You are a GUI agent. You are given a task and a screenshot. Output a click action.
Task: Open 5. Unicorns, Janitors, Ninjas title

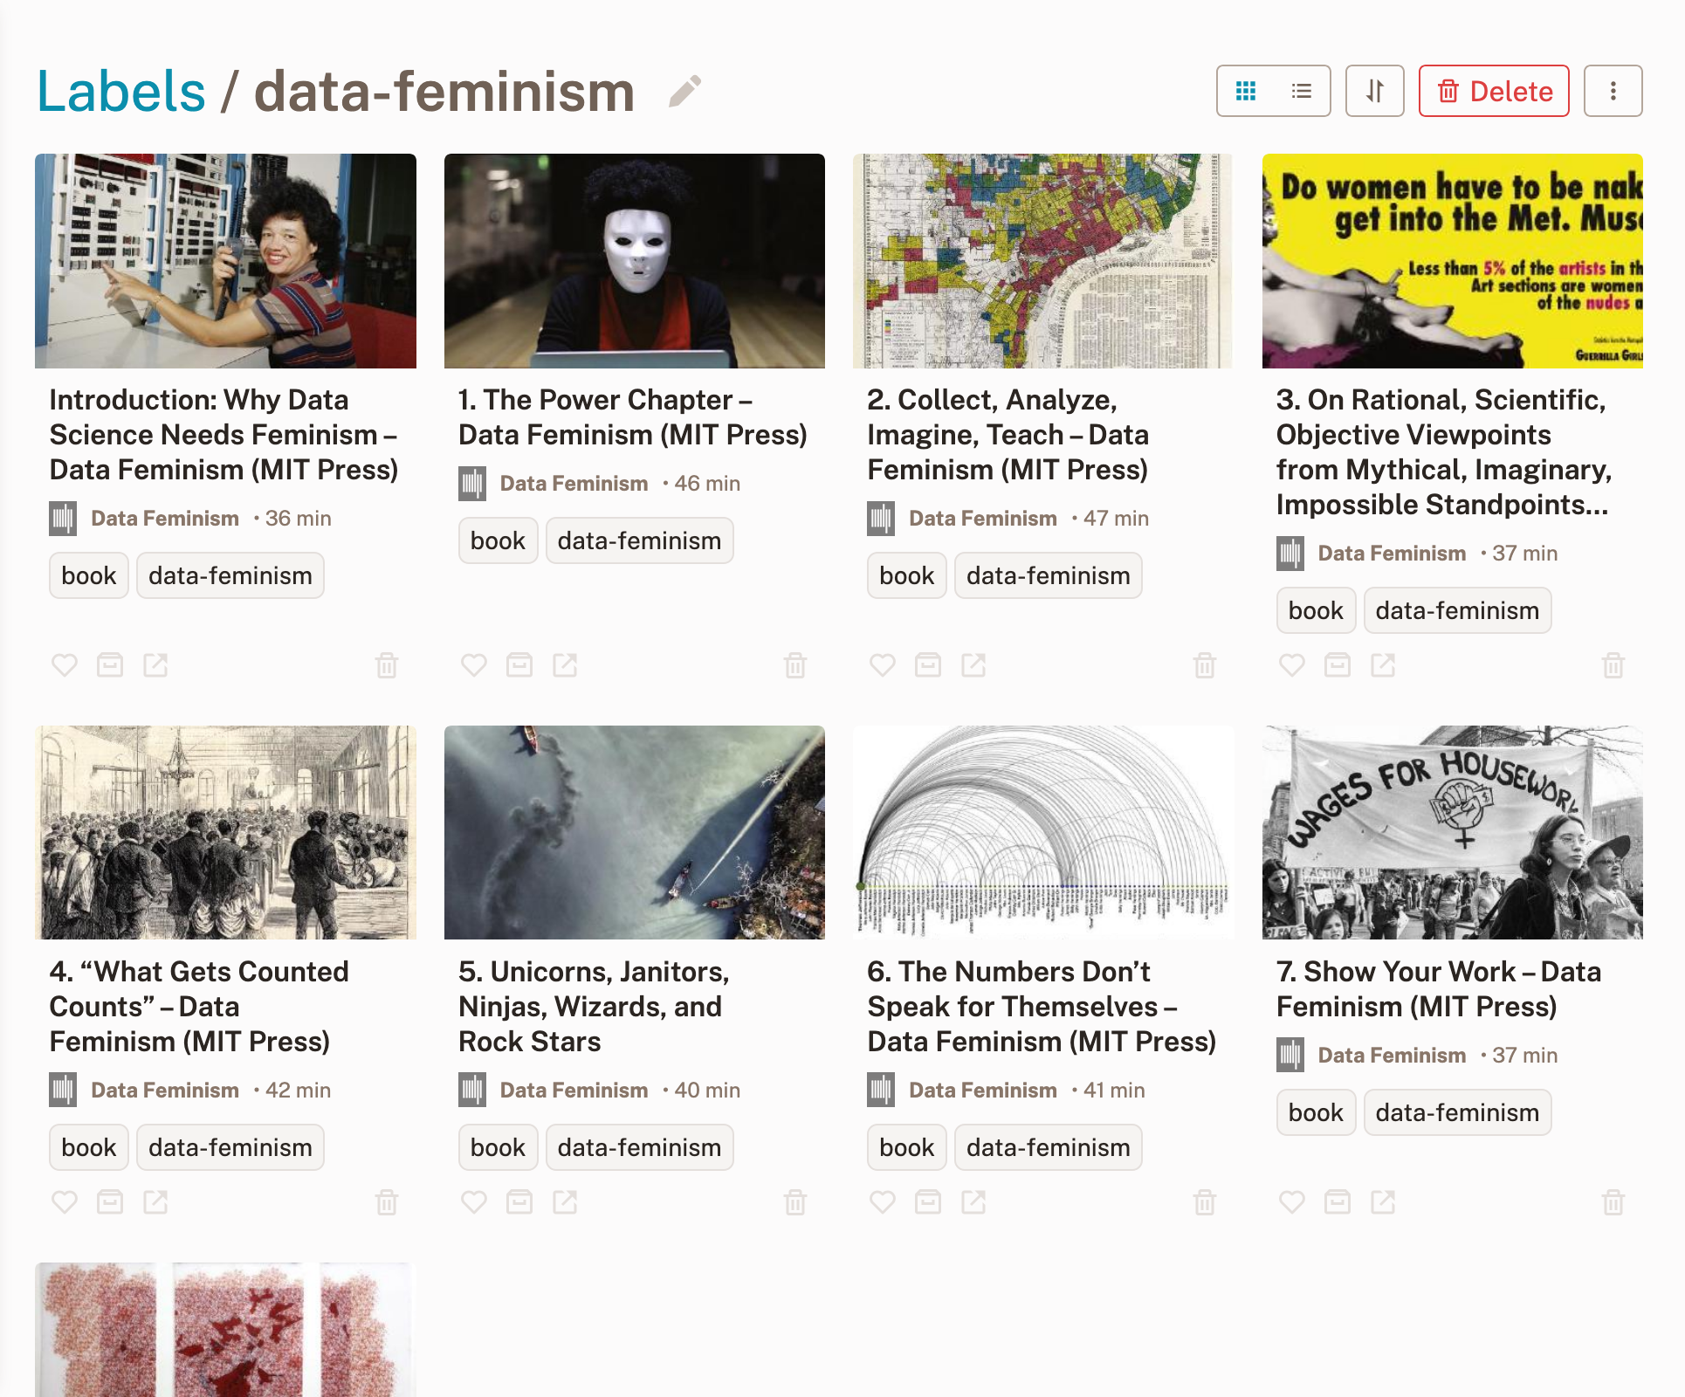(594, 1007)
